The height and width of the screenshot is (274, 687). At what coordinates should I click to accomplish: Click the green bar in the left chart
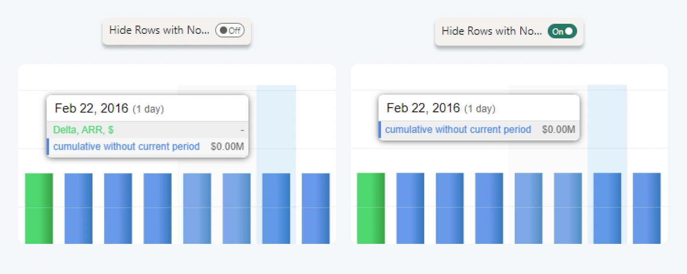pos(39,208)
